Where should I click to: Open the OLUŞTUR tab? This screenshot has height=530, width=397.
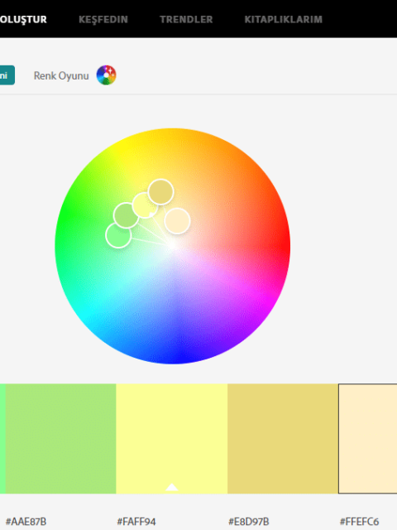coord(23,19)
